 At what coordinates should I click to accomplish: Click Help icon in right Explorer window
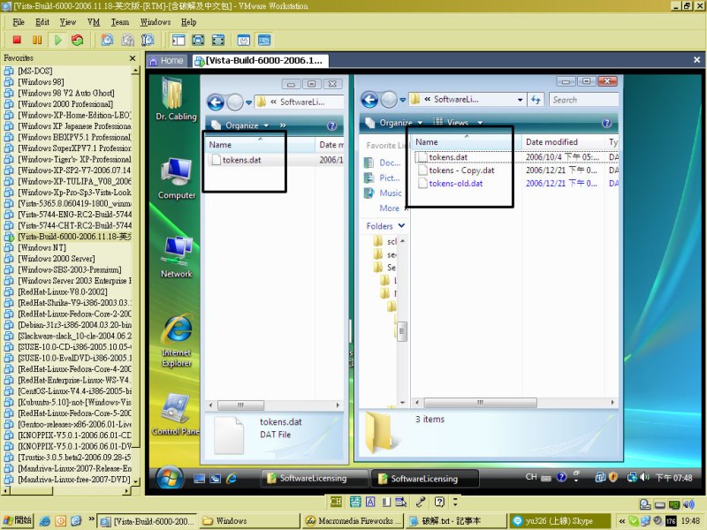pyautogui.click(x=606, y=123)
